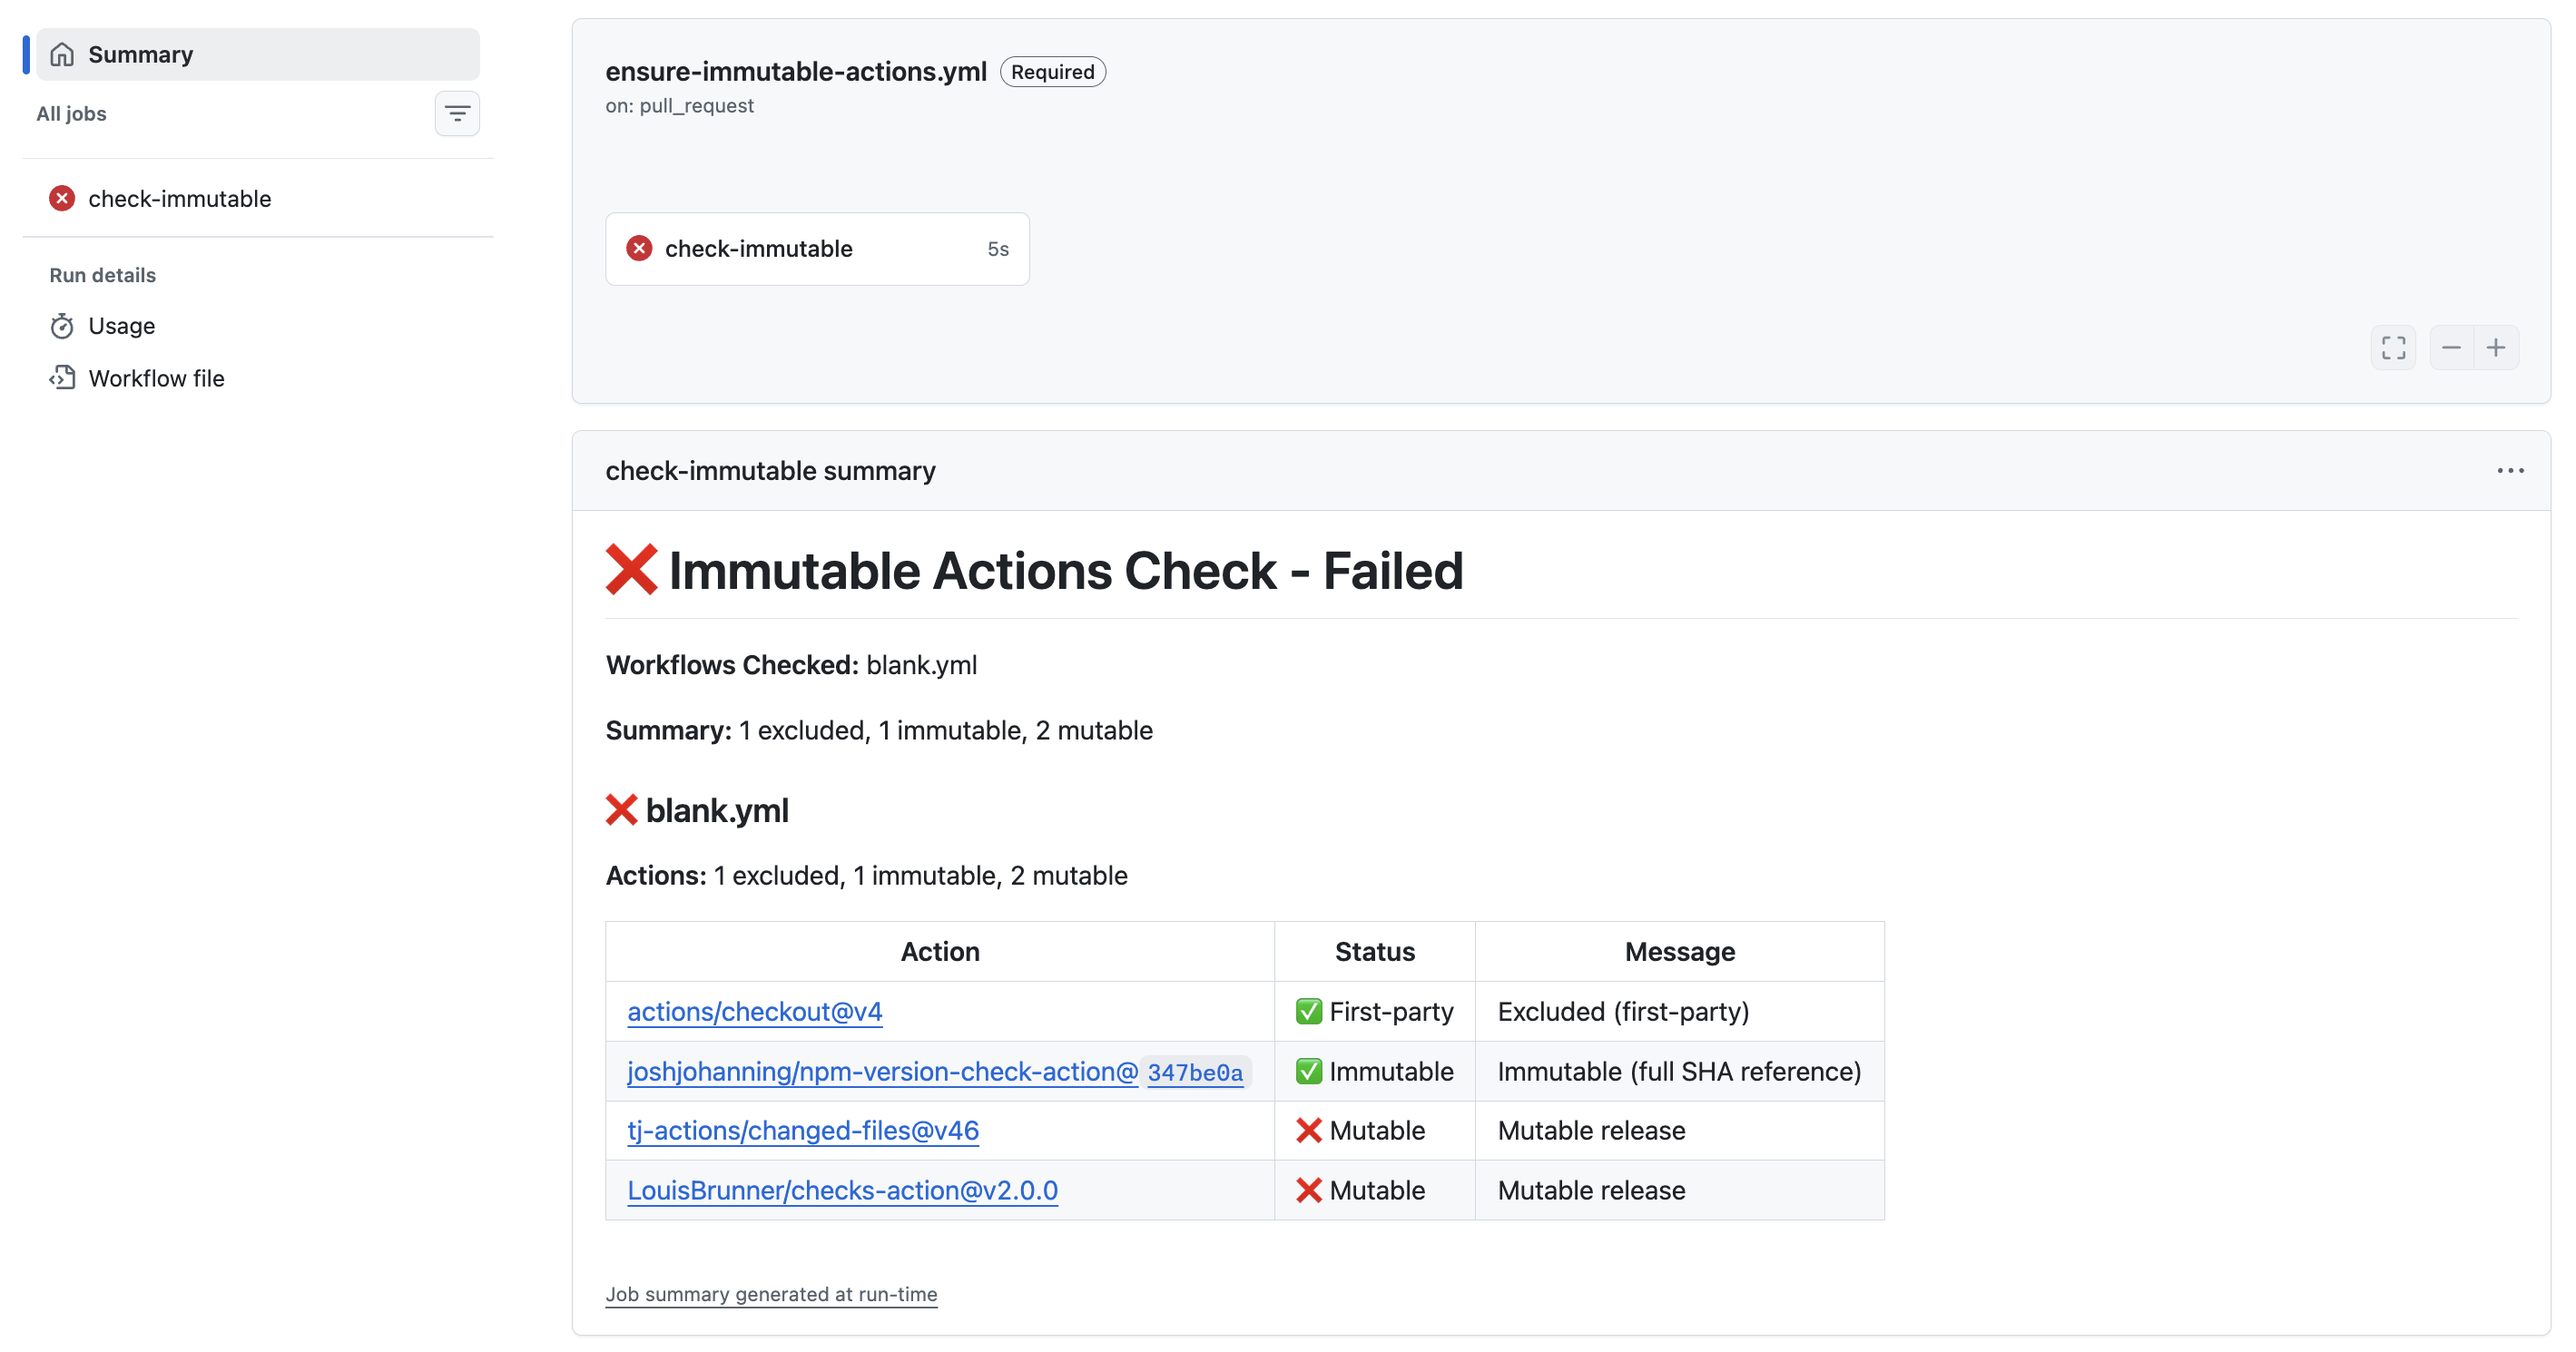Enter fullscreen view of the workflow graph
Viewport: 2576px width, 1352px height.
2394,347
